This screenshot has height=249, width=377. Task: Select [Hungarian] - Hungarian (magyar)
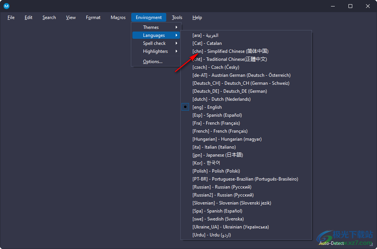pyautogui.click(x=246, y=139)
